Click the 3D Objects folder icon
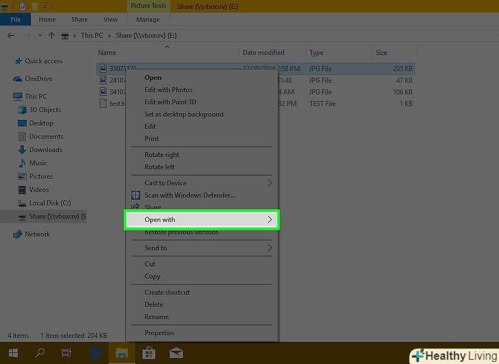The height and width of the screenshot is (364, 499). 23,110
